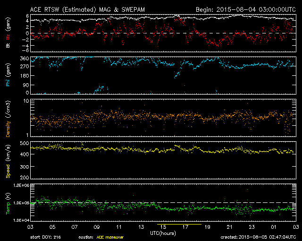Click the orange Density axis label
Viewport: 302px width, 241px height.
(x=8, y=121)
